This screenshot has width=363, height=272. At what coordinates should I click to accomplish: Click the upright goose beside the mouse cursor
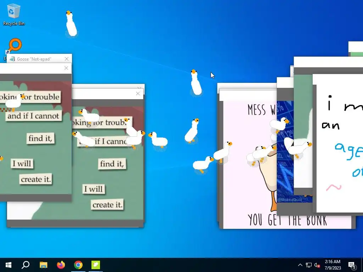196,83
